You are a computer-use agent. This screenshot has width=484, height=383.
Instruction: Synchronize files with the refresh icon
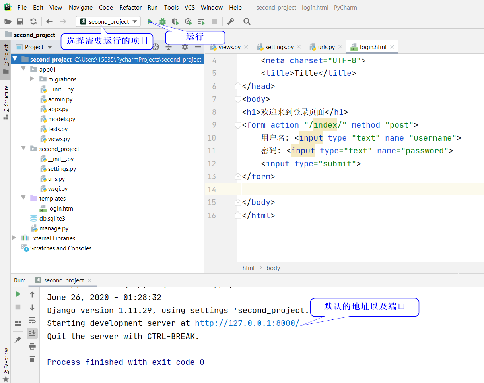pos(33,21)
